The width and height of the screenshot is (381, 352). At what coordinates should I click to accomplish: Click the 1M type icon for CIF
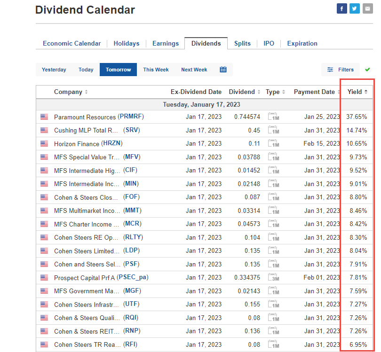coord(273,170)
